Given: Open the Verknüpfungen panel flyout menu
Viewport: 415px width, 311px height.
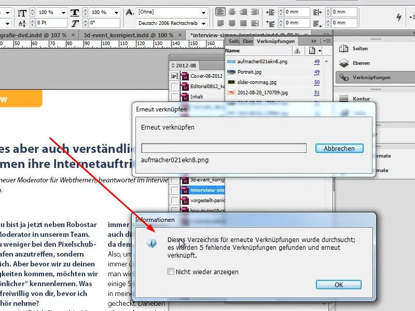Looking at the screenshot, I should click(x=327, y=41).
